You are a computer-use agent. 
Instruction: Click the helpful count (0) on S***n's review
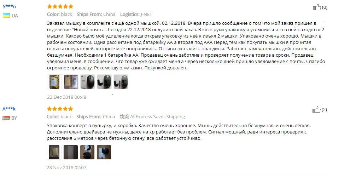(325, 7)
